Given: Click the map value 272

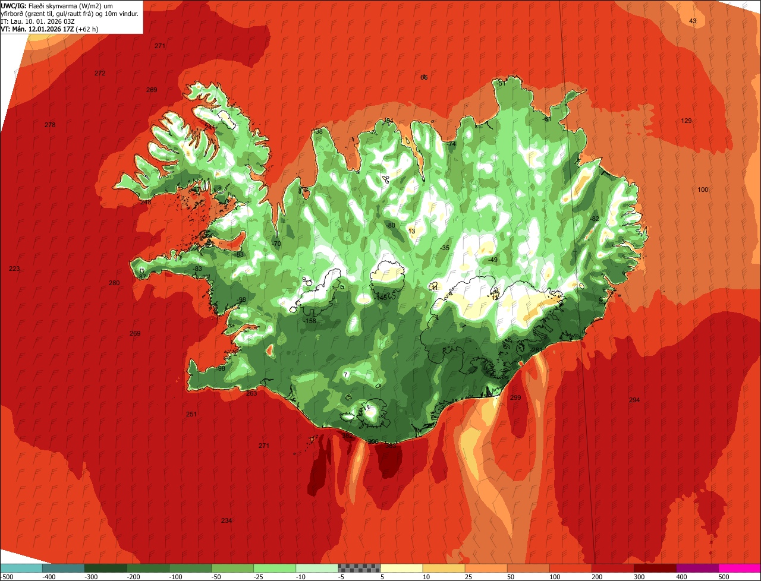Looking at the screenshot, I should point(100,73).
